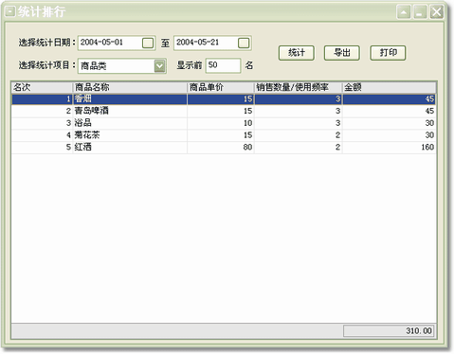This screenshot has height=354, width=454.
Task: Open the start date calendar picker
Action: coord(148,43)
